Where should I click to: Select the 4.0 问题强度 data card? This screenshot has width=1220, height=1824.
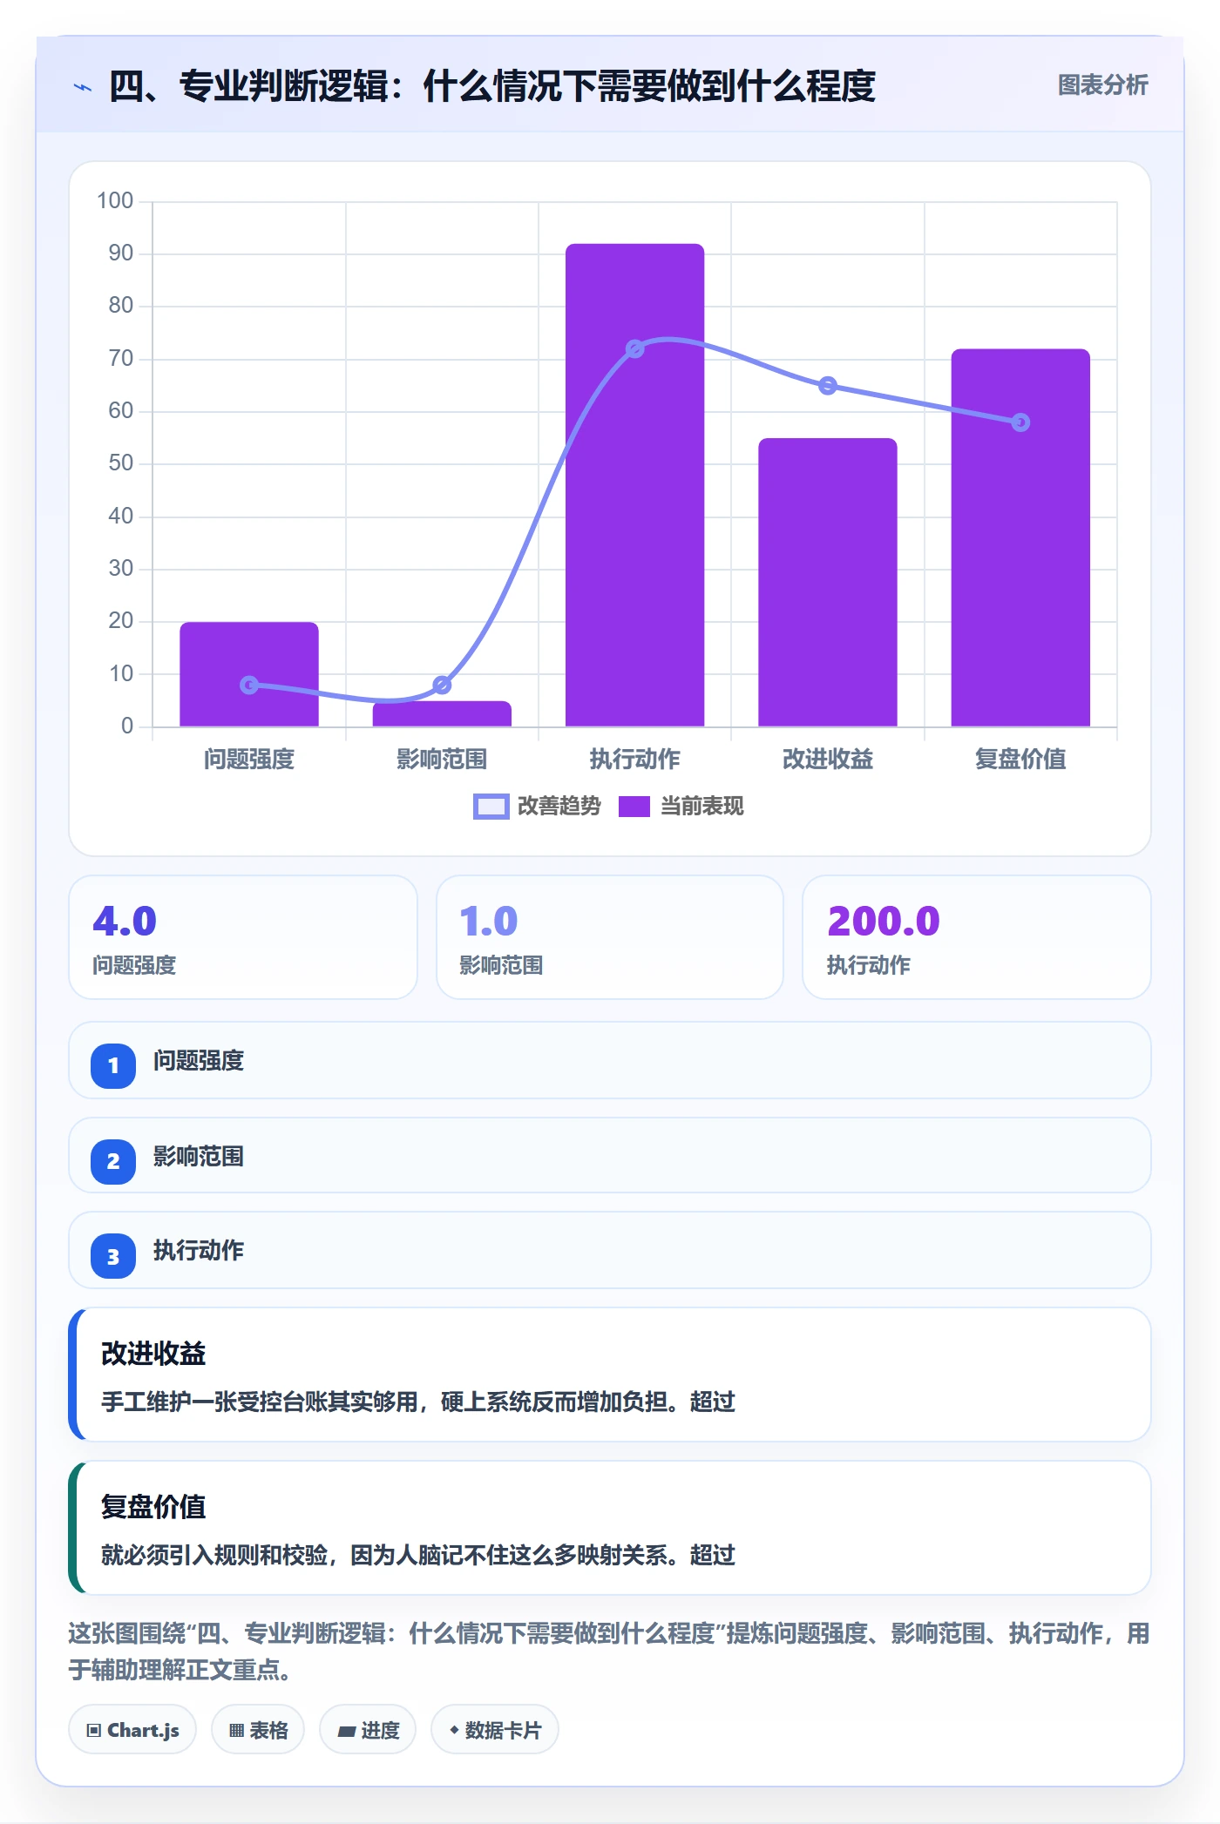point(243,937)
